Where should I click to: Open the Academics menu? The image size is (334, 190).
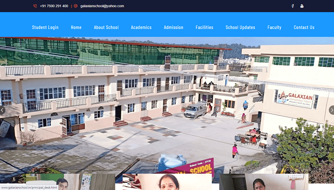click(x=141, y=27)
